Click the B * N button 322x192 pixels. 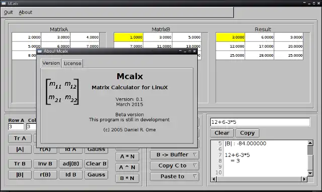tap(127, 178)
